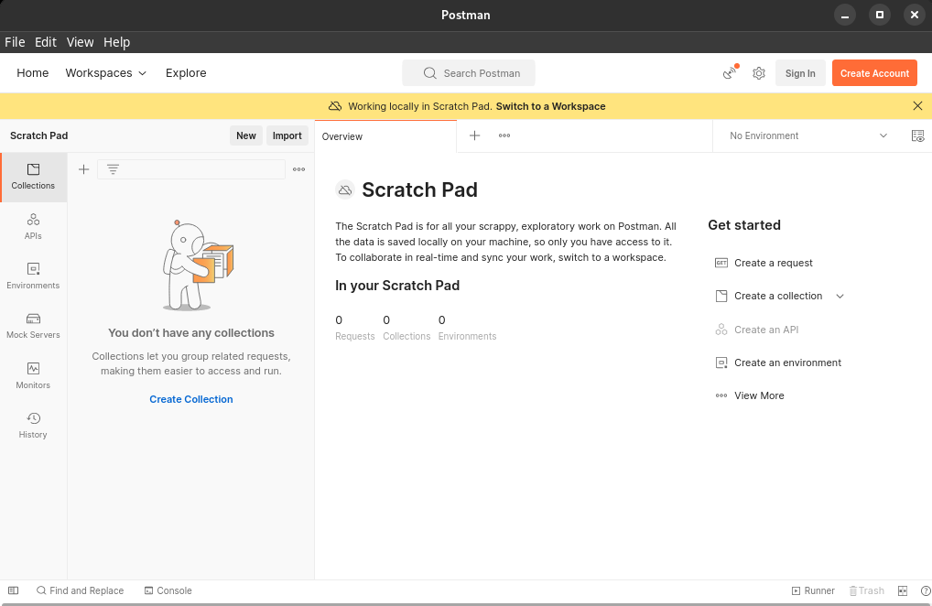Click the Import button
Viewport: 932px width, 606px height.
point(287,135)
